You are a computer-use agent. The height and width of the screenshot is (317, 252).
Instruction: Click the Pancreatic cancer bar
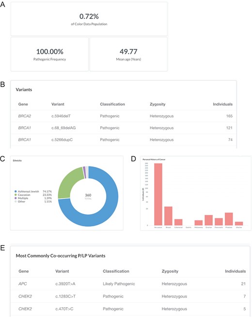click(219, 221)
